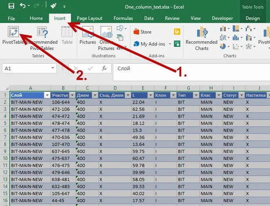Open the Shapes gallery
This screenshot has width=270, height=206.
[121, 28]
